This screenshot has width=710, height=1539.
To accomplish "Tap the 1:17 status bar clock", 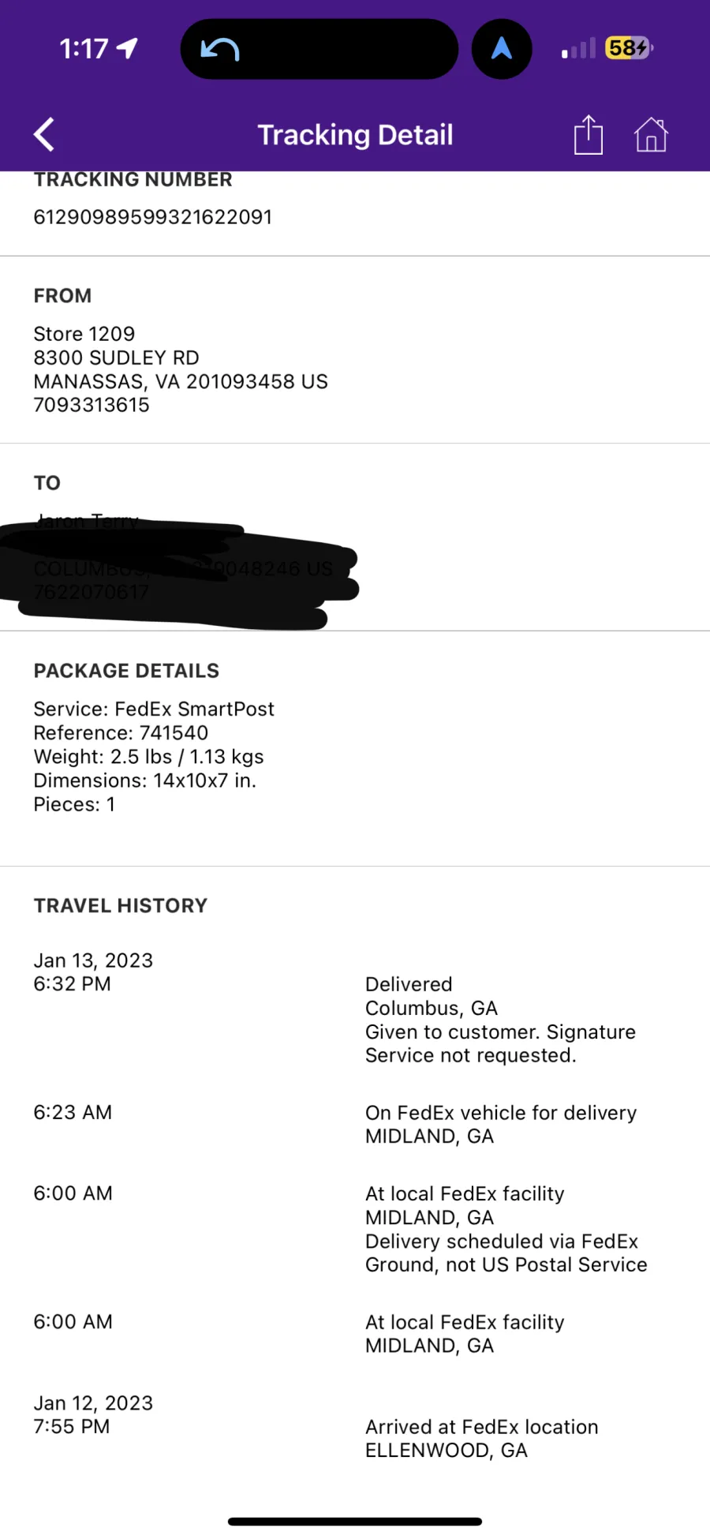I will pyautogui.click(x=84, y=49).
